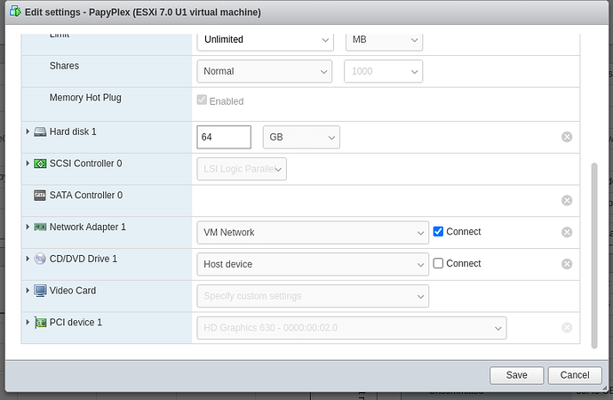Click the SATA Controller 0 icon
Image resolution: width=613 pixels, height=400 pixels.
click(x=40, y=196)
